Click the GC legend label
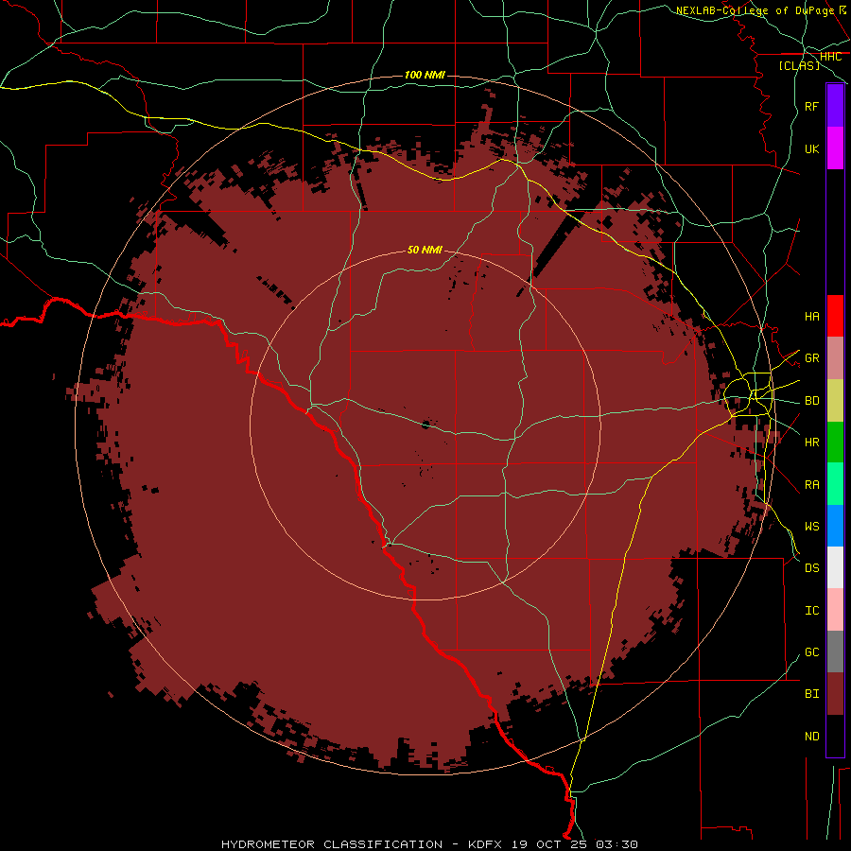This screenshot has height=851, width=851. (x=811, y=651)
